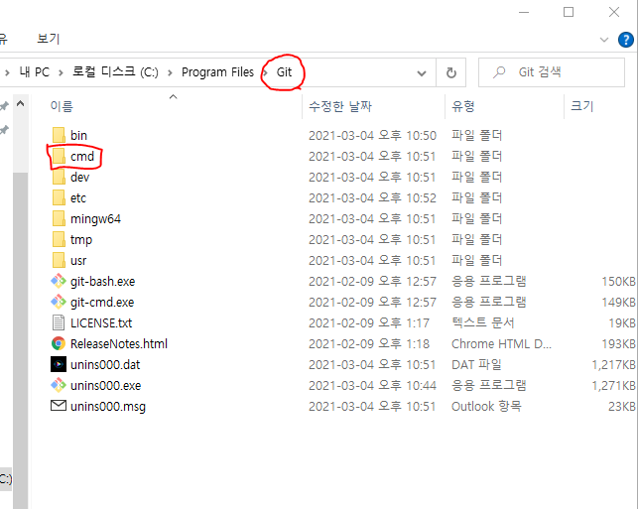Refresh the Git folder view

[x=450, y=72]
